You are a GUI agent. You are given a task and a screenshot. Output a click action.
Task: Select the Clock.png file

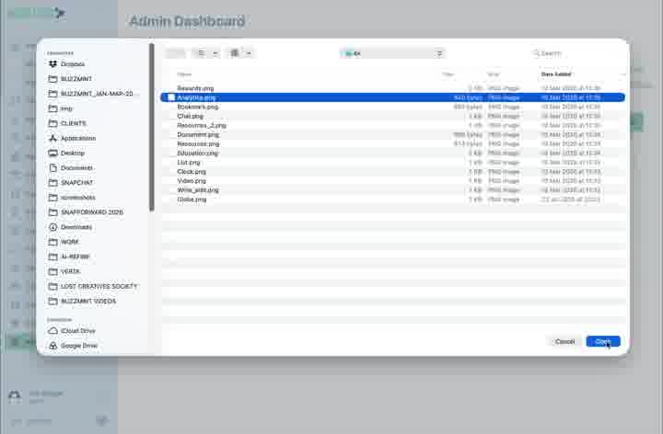click(393, 172)
